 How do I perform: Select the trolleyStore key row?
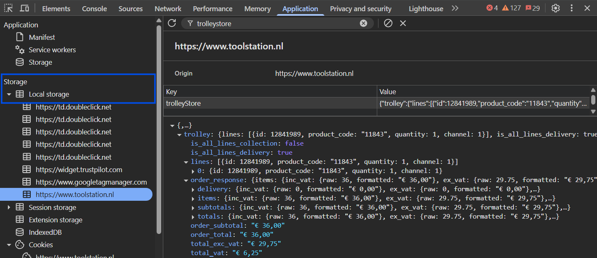pos(183,103)
